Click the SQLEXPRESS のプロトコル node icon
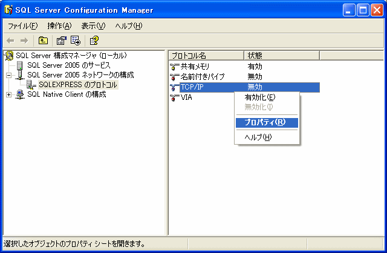This screenshot has height=253, width=387. [x=31, y=85]
